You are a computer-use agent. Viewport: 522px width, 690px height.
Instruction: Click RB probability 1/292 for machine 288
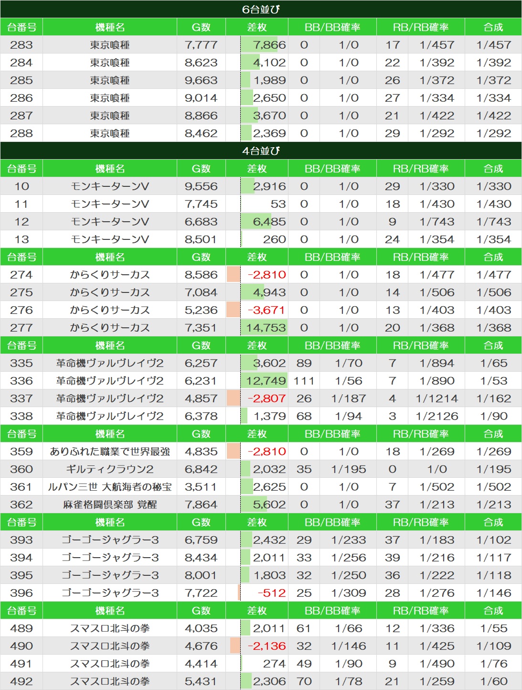click(x=437, y=133)
